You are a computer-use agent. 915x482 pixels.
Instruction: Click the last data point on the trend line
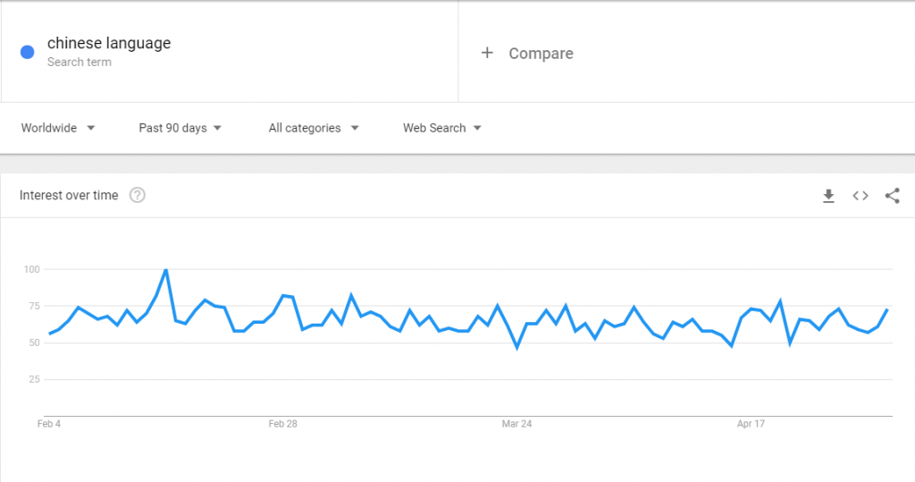tap(887, 309)
